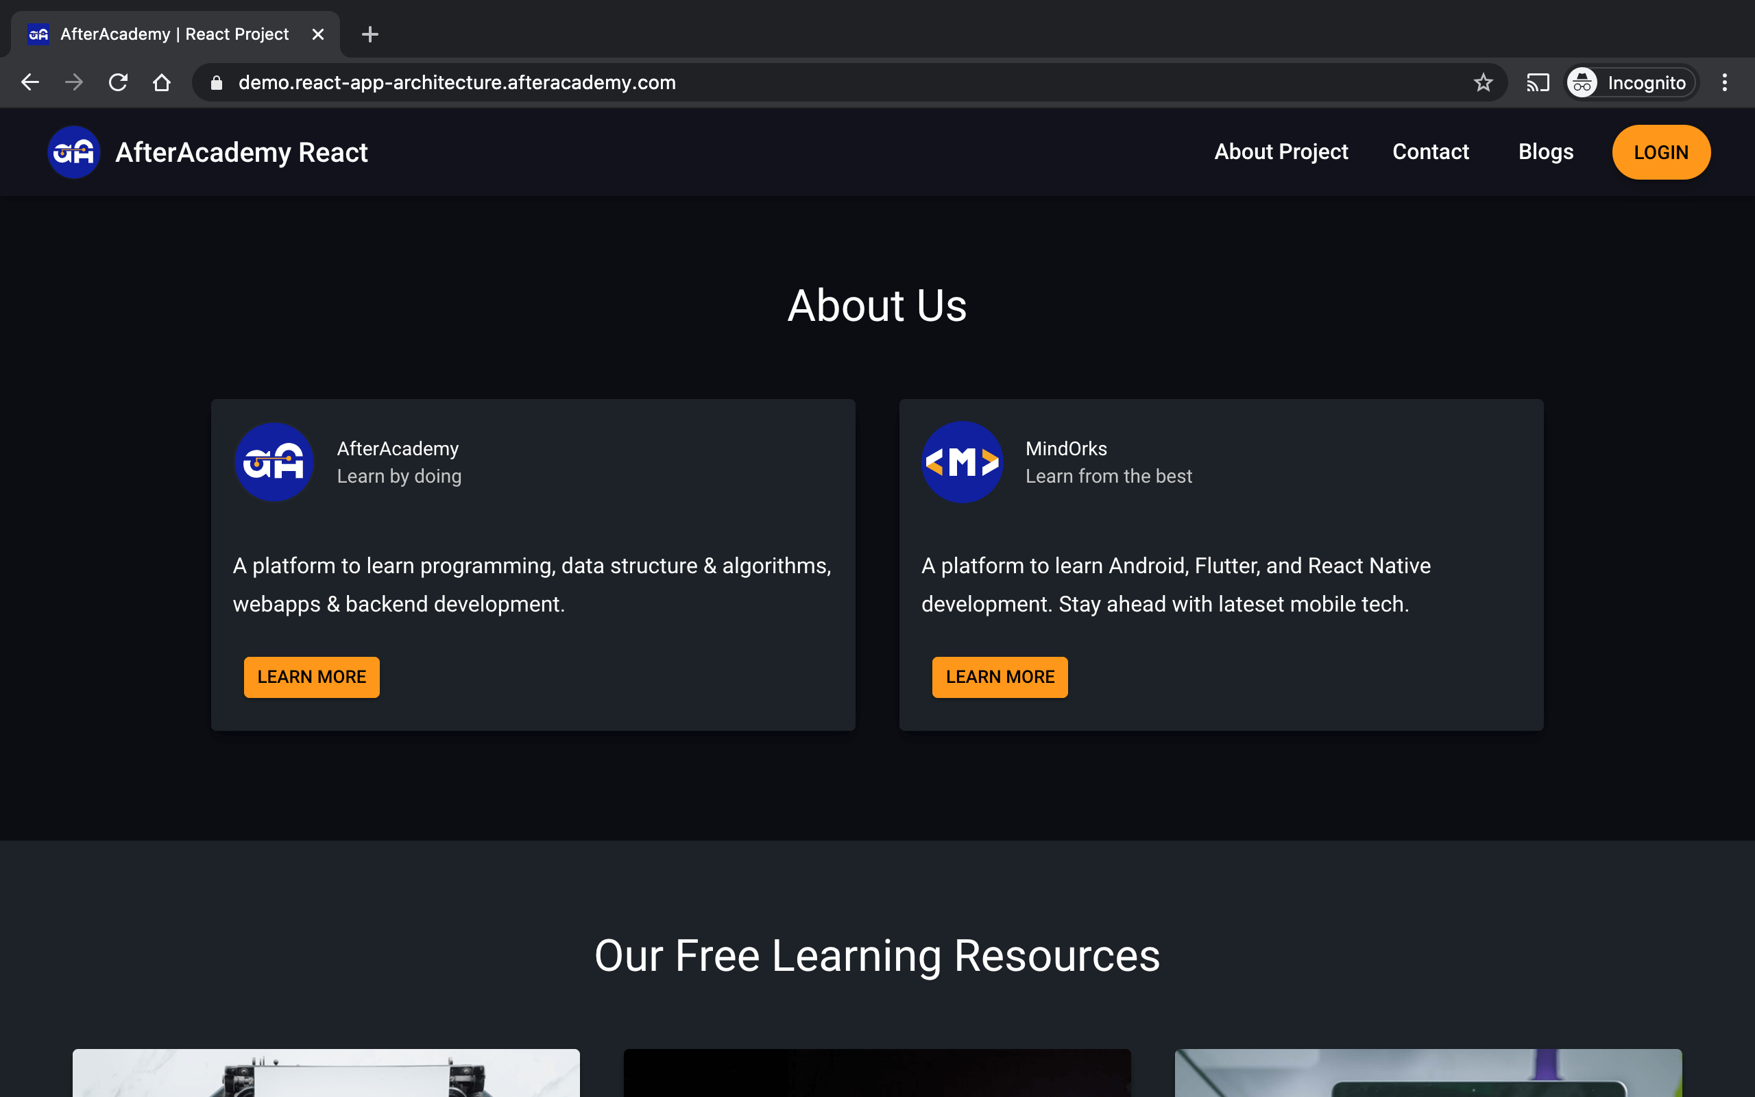
Task: Click LEARN MORE under MindOrks card
Action: (x=1000, y=677)
